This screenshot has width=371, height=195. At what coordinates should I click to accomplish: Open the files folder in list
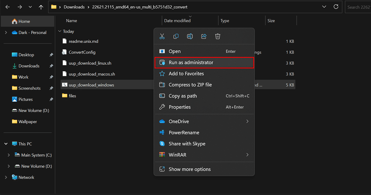72,96
